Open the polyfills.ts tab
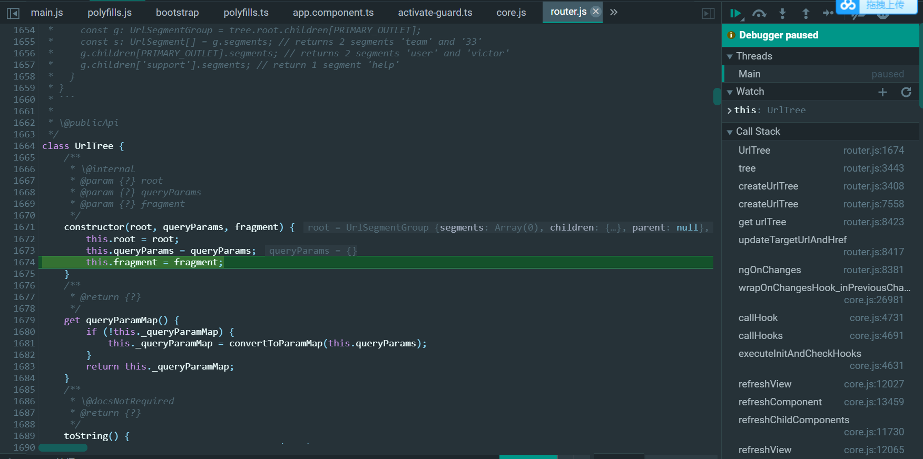 coord(246,13)
